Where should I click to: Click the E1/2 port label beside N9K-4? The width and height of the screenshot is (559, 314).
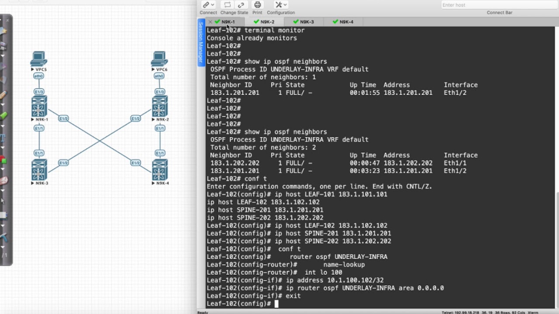click(135, 163)
